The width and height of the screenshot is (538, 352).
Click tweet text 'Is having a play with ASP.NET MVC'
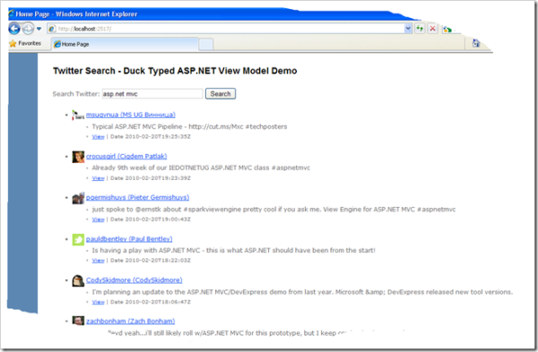[234, 251]
